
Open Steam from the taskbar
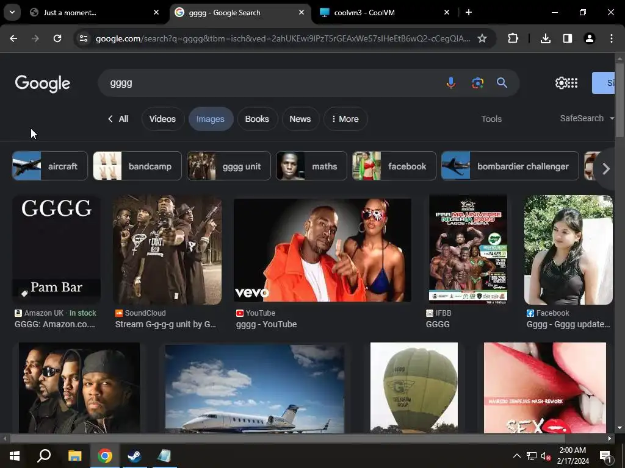click(134, 456)
